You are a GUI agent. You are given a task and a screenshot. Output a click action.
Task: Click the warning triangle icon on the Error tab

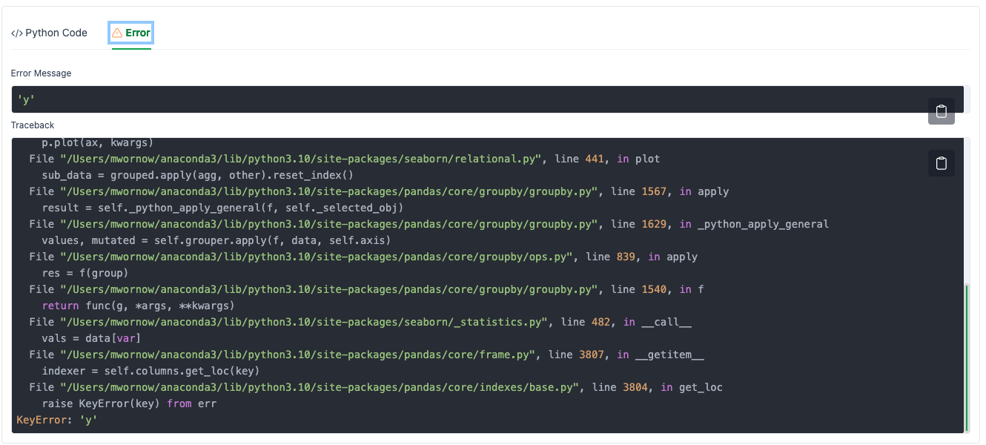(117, 33)
